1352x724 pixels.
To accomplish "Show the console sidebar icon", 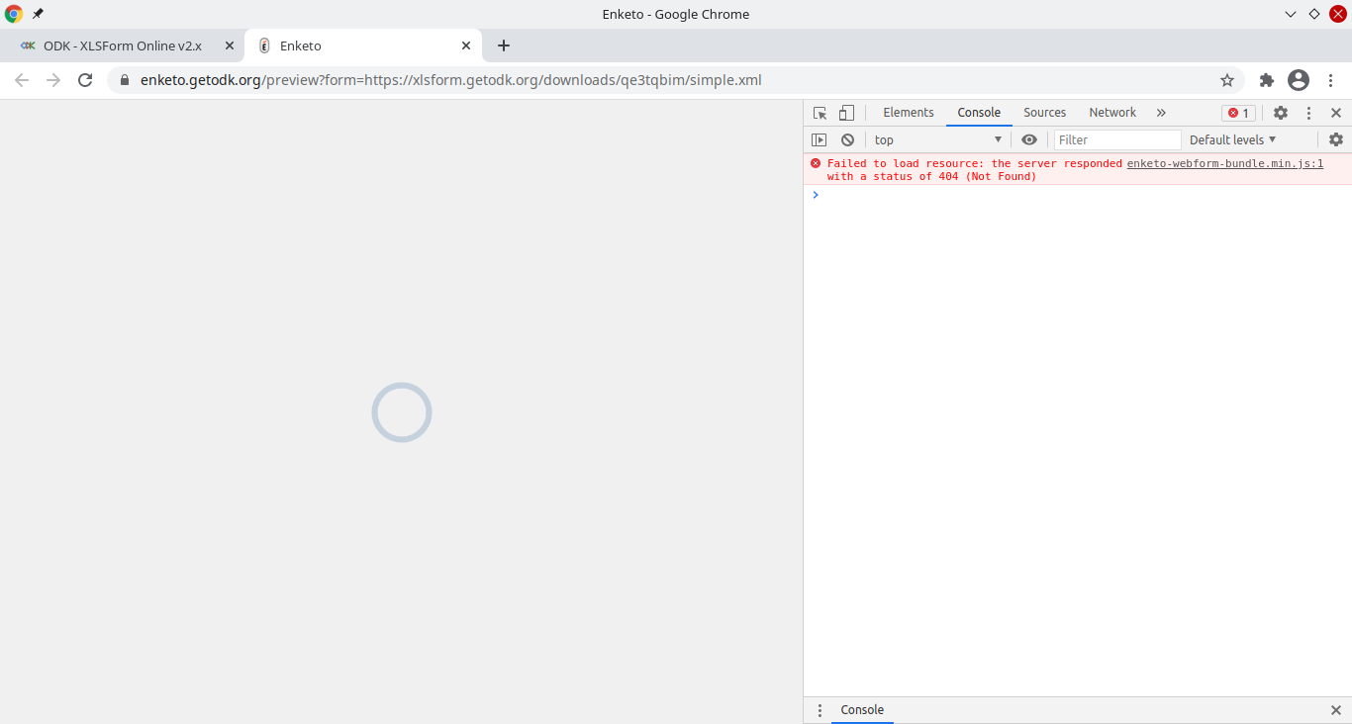I will tap(820, 139).
